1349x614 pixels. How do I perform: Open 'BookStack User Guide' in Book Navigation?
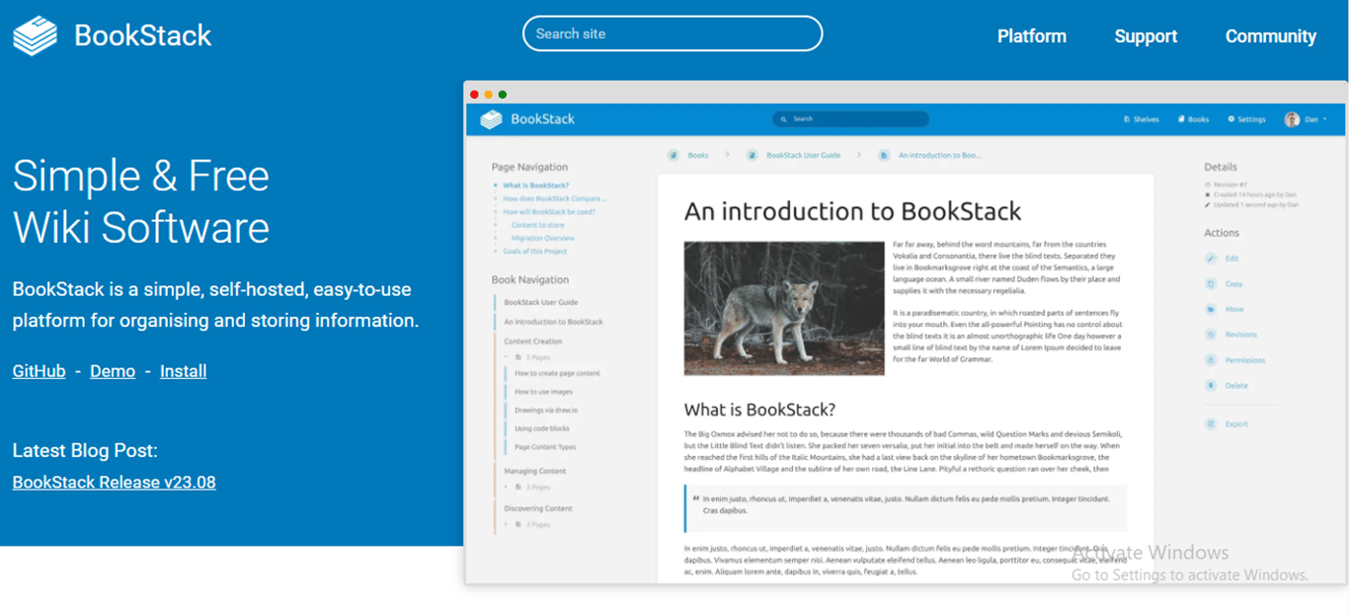pyautogui.click(x=541, y=302)
